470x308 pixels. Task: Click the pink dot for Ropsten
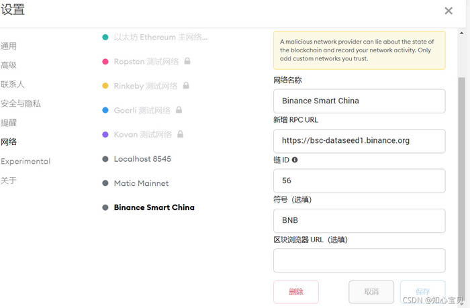tap(105, 62)
